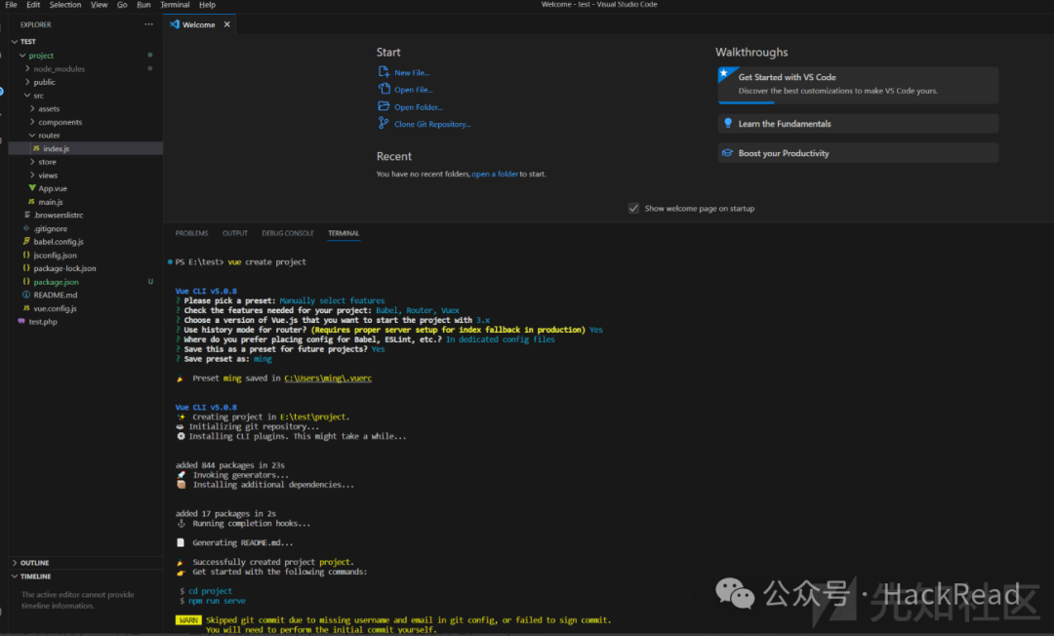Click the braces icon next to jsconfig.json
Viewport: 1054px width, 636px height.
pos(26,255)
